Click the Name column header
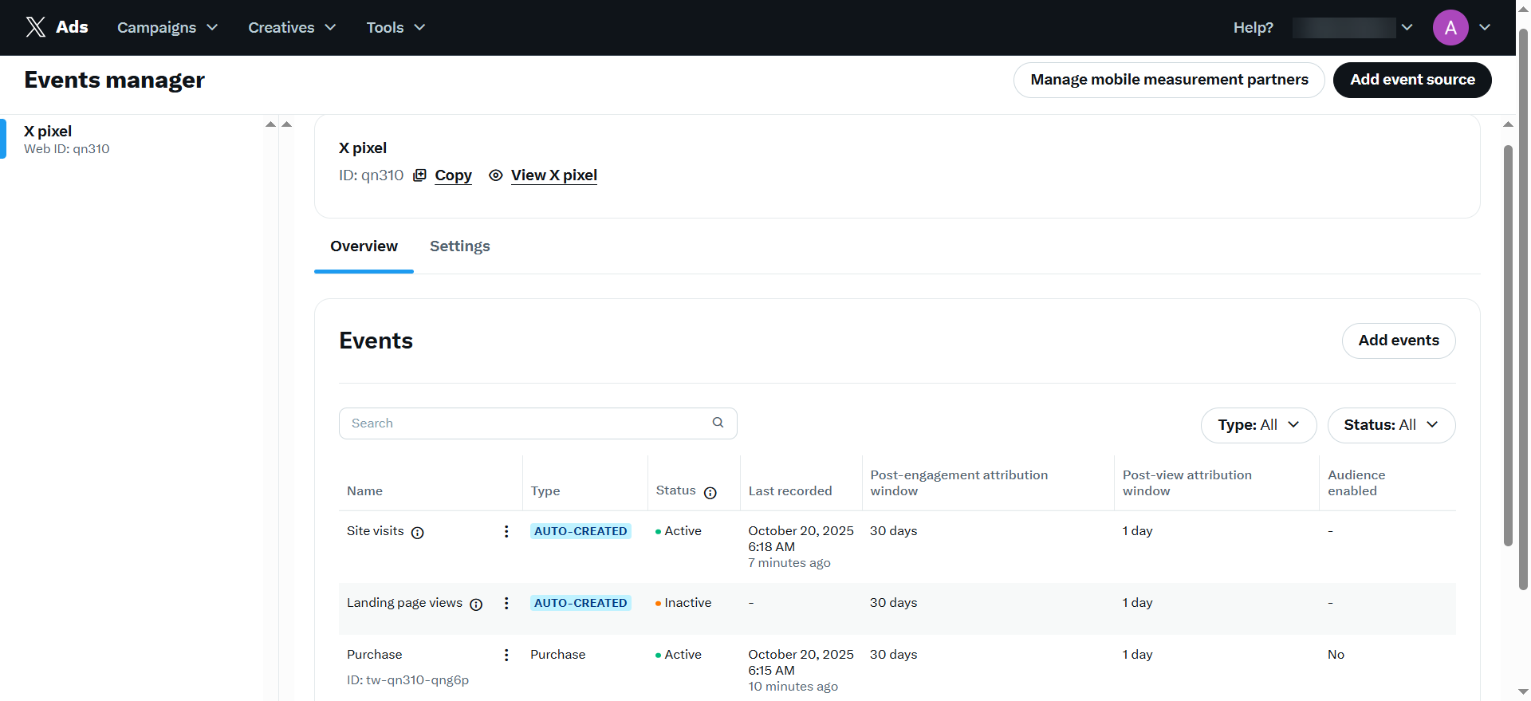 (x=364, y=491)
